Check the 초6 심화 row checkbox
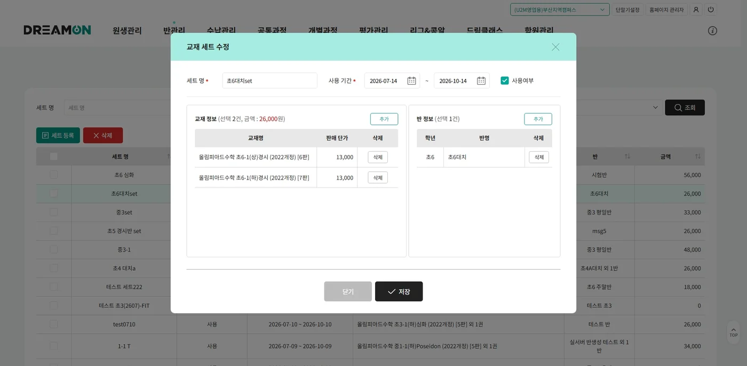Screen dimensions: 747x366 53,175
